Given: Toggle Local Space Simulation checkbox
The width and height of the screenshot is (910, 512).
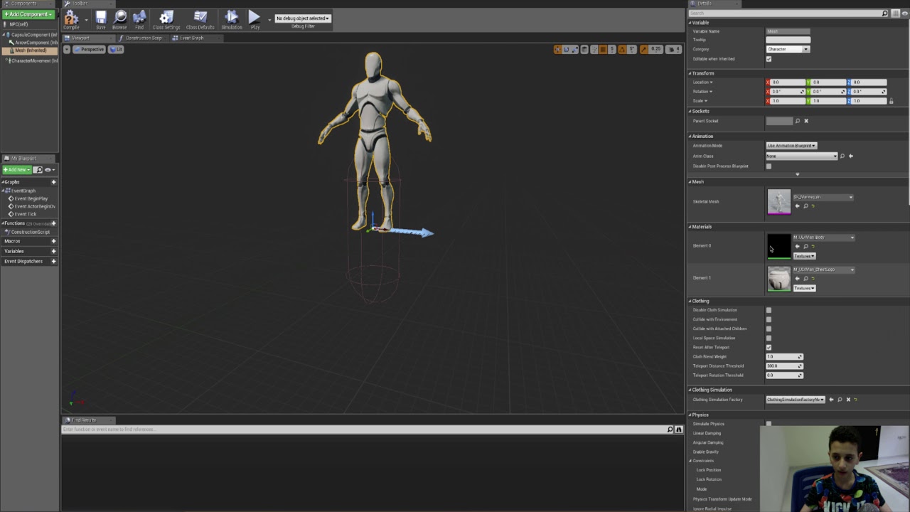Looking at the screenshot, I should coord(769,338).
